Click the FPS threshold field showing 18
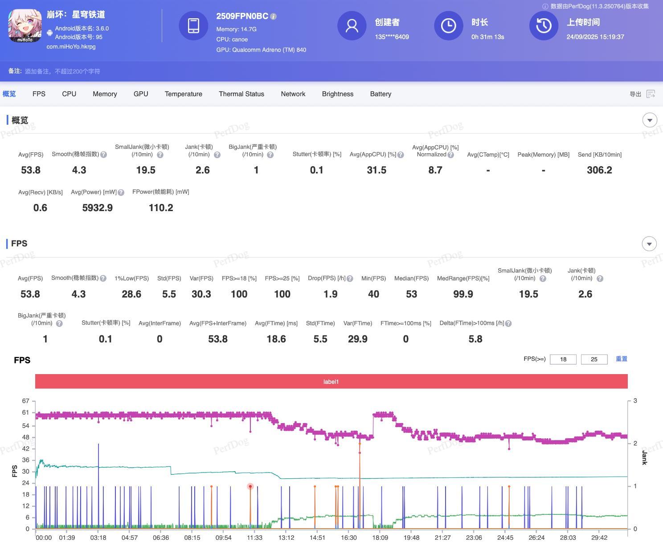Image resolution: width=663 pixels, height=542 pixels. 563,359
